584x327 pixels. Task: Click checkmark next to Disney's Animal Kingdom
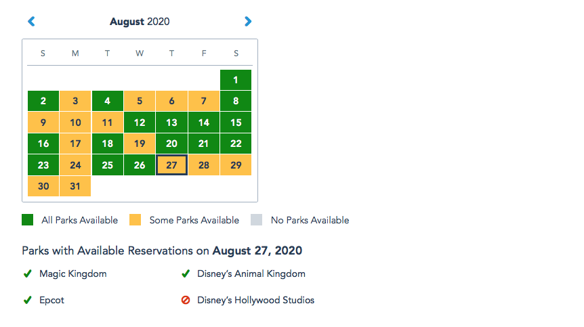(x=186, y=274)
